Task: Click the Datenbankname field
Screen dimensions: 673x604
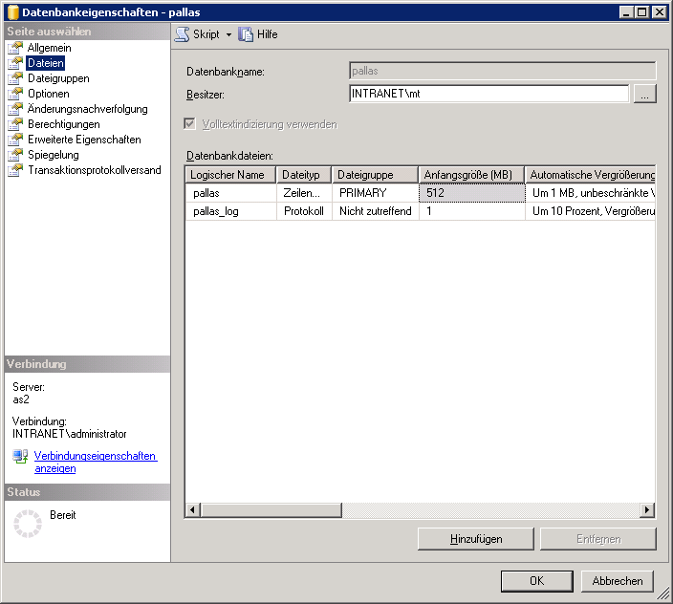Action: coord(503,71)
